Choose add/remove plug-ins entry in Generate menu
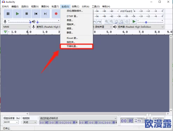The image size is (173, 131). click(77, 11)
